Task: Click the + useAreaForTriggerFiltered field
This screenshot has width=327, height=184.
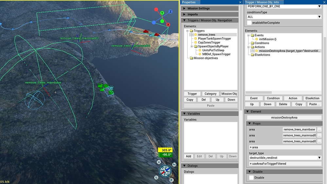Action: [x=268, y=163]
